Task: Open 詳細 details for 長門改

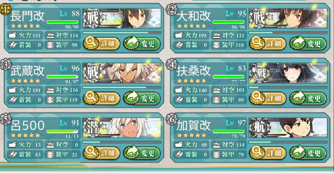Action: coord(101,43)
